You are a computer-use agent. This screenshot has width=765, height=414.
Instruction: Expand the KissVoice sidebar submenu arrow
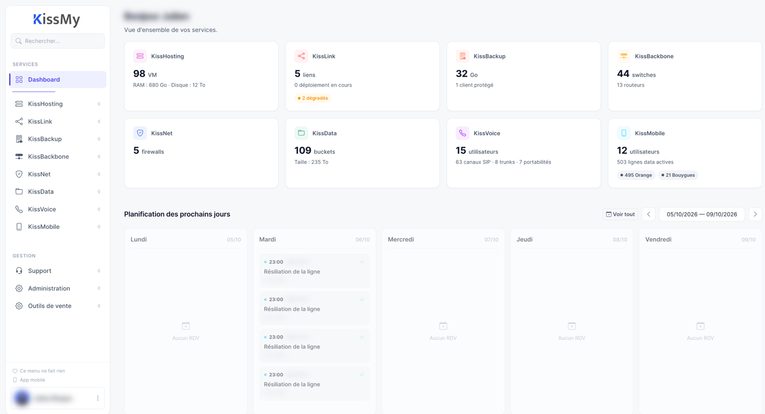pyautogui.click(x=99, y=210)
